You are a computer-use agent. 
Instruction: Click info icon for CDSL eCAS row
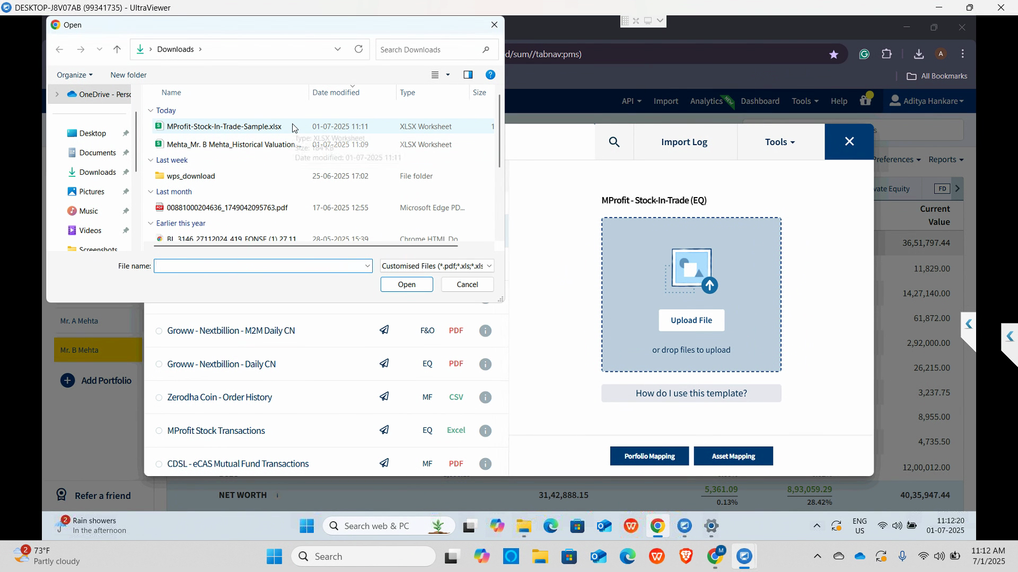coord(485,464)
